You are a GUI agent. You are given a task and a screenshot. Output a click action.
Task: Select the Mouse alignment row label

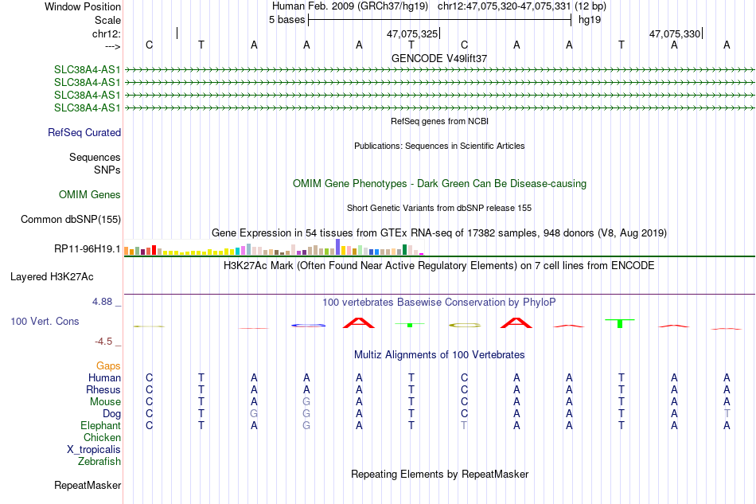point(105,402)
